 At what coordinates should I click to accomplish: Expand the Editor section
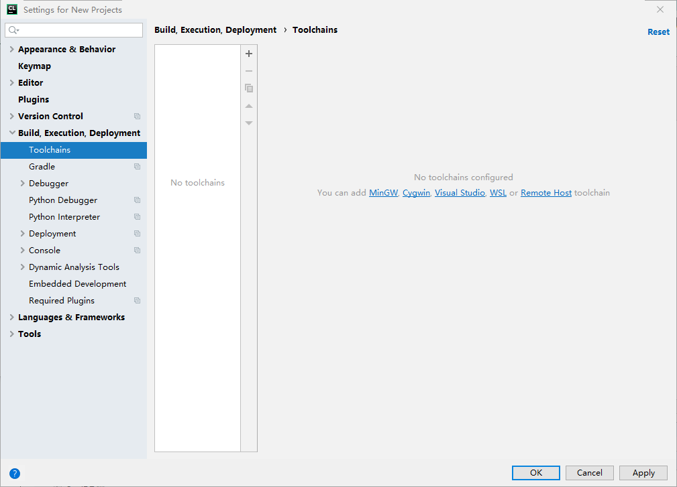11,83
